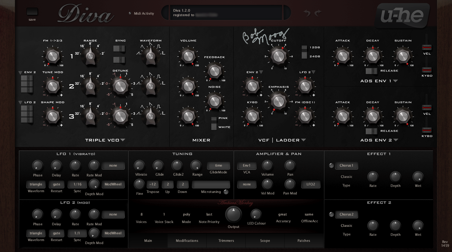Click Effect 2 Depth knob
Viewport: 452px width, 252px height.
click(395, 225)
